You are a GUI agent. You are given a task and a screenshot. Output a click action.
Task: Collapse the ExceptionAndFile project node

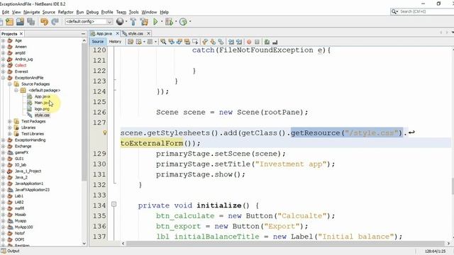click(x=3, y=78)
